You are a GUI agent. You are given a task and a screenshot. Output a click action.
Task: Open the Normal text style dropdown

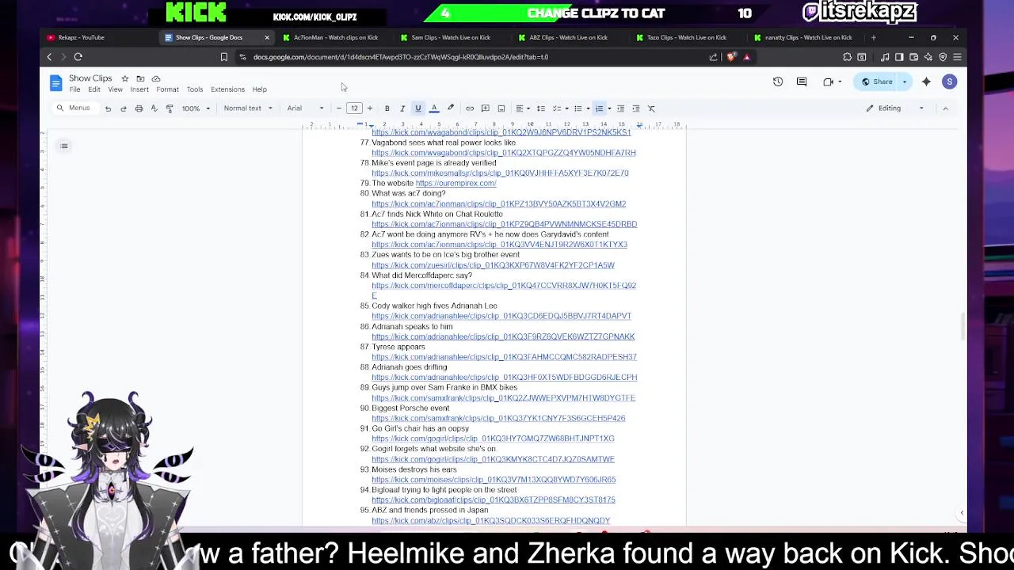point(248,108)
